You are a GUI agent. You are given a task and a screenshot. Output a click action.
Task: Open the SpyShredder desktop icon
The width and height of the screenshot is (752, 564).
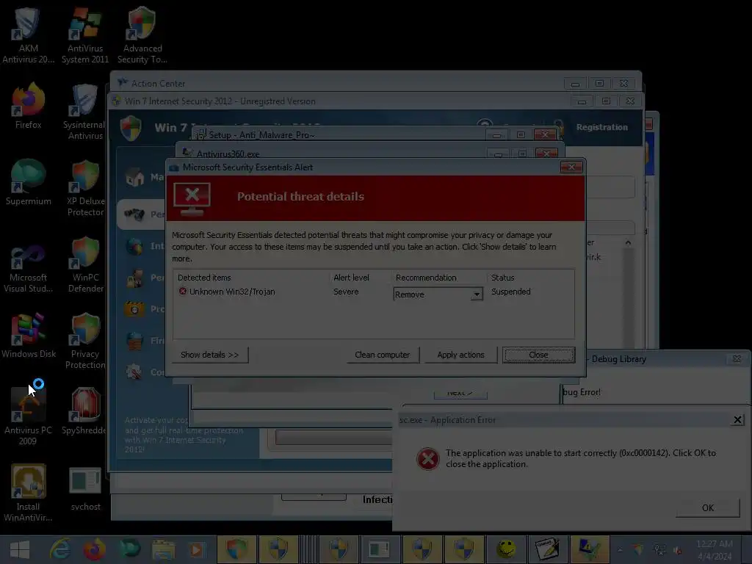coord(85,412)
